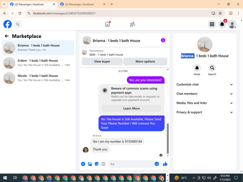Click View buyer button

point(102,62)
